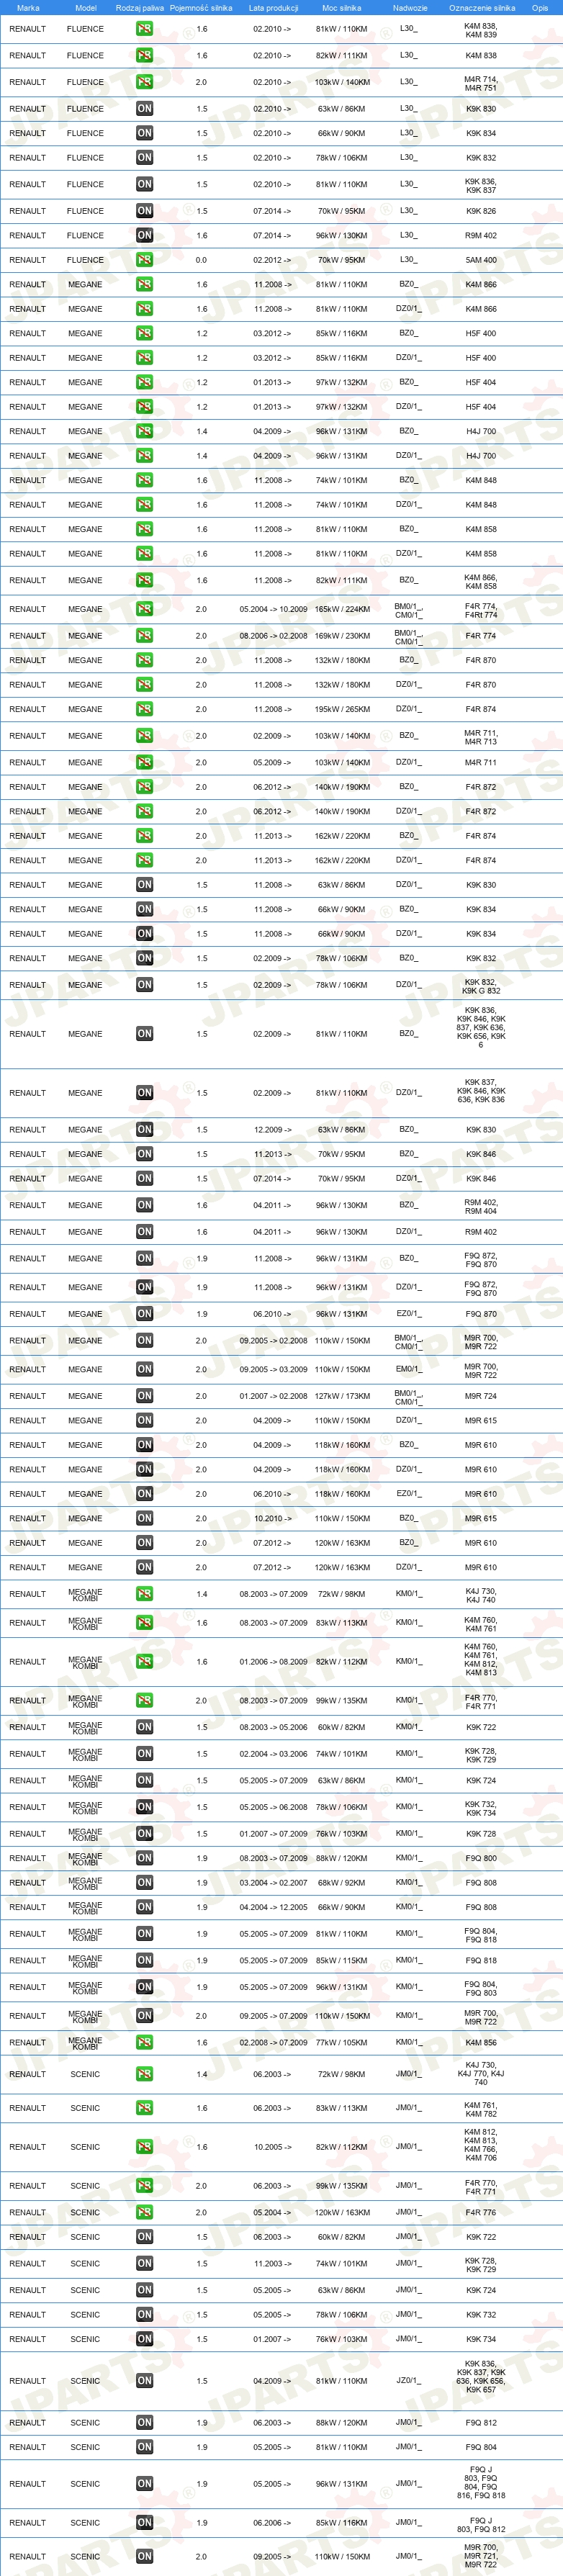563x2576 pixels.
Task: Click diesel ON icon in Megane Kombi K9K 722 row
Action: click(x=145, y=1727)
